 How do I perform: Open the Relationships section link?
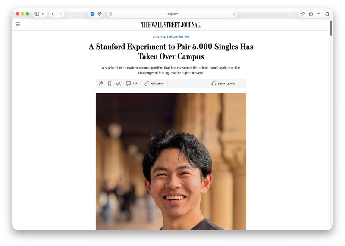tap(179, 37)
